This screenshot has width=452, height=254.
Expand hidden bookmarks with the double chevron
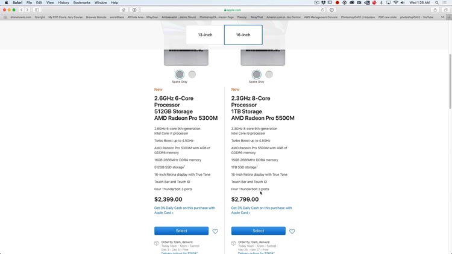(x=443, y=17)
